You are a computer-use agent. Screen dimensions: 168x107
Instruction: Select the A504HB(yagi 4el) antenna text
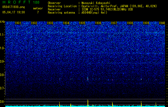point(94,13)
